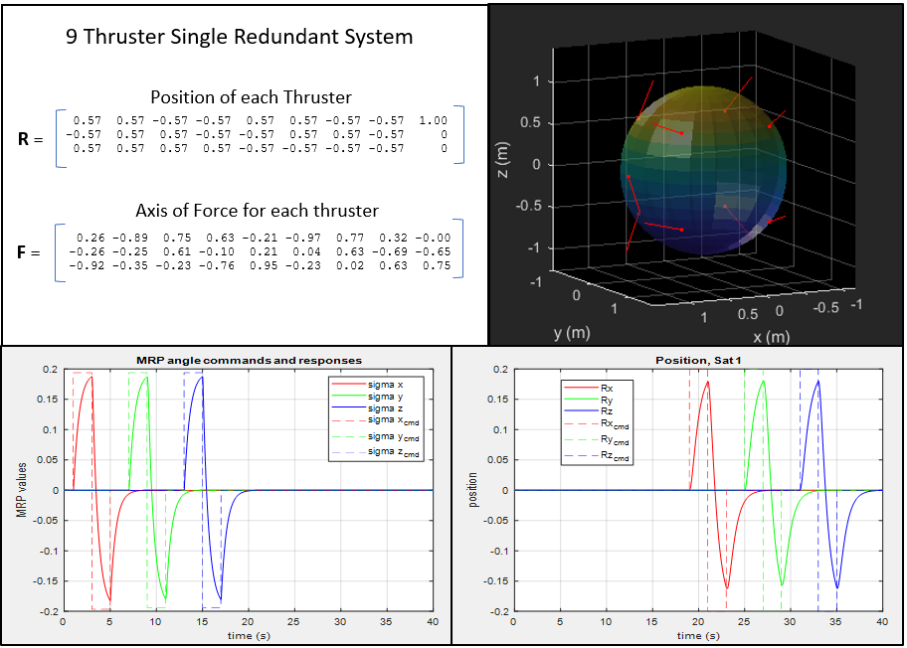Click the 'MRP angle commands and responses' plot title
The image size is (907, 648).
coord(249,360)
